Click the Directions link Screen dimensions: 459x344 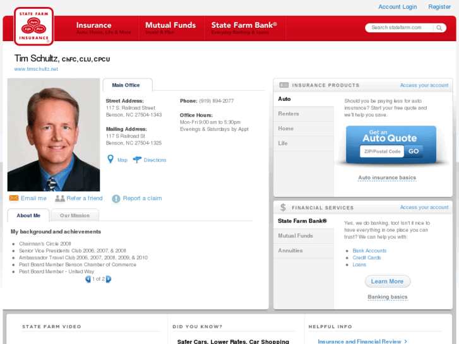click(x=155, y=160)
